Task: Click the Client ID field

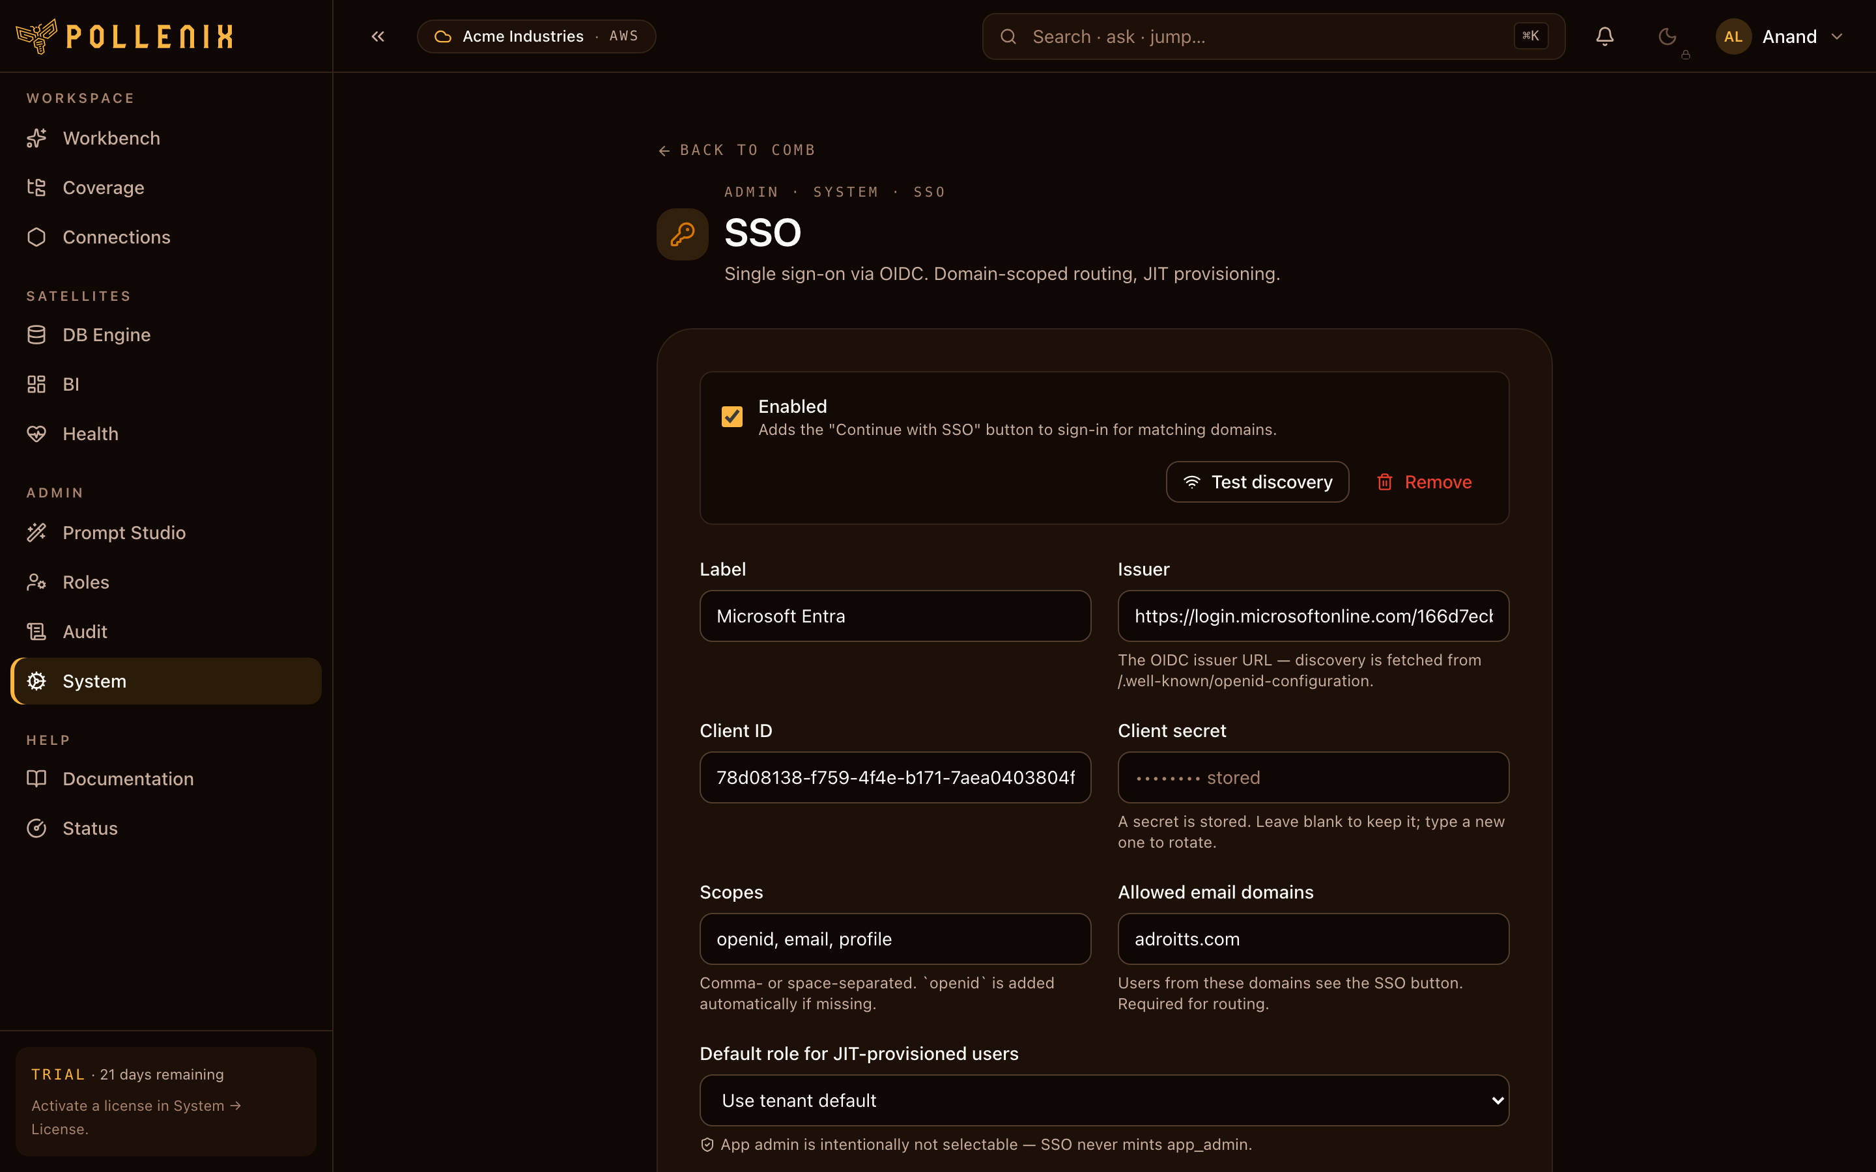Action: (x=896, y=777)
